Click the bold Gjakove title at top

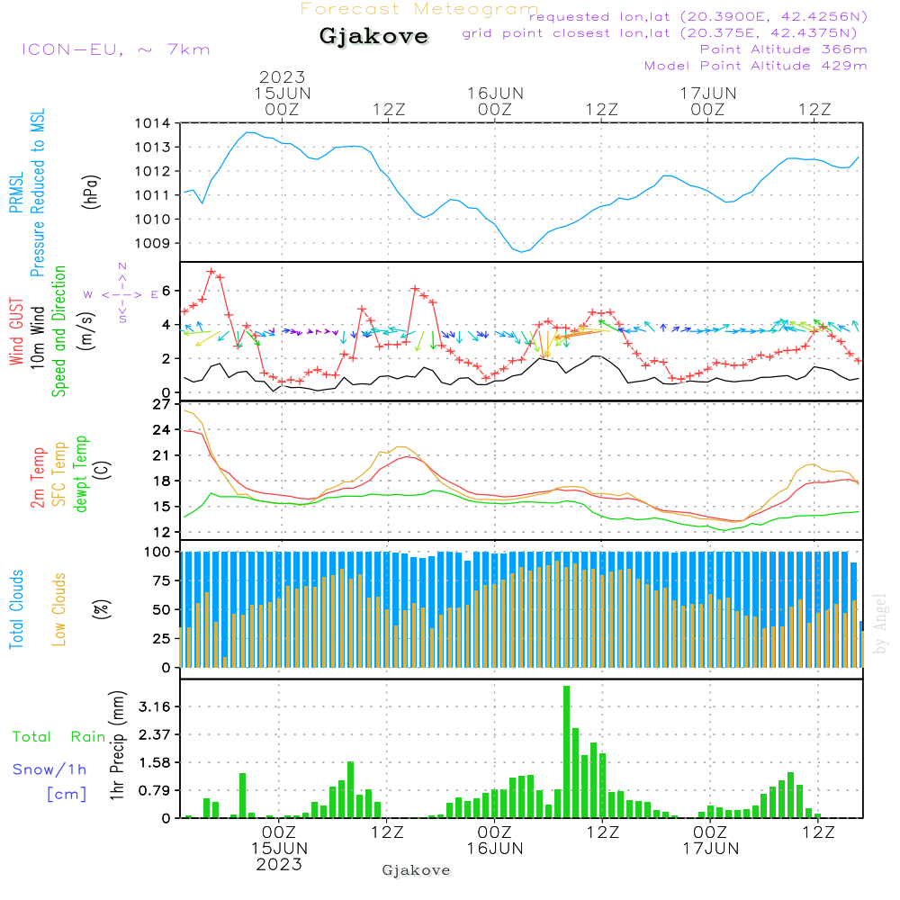tap(373, 37)
